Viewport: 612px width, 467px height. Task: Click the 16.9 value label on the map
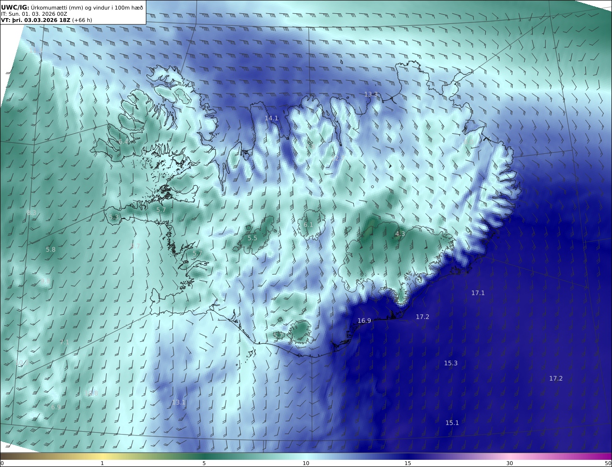pos(364,320)
